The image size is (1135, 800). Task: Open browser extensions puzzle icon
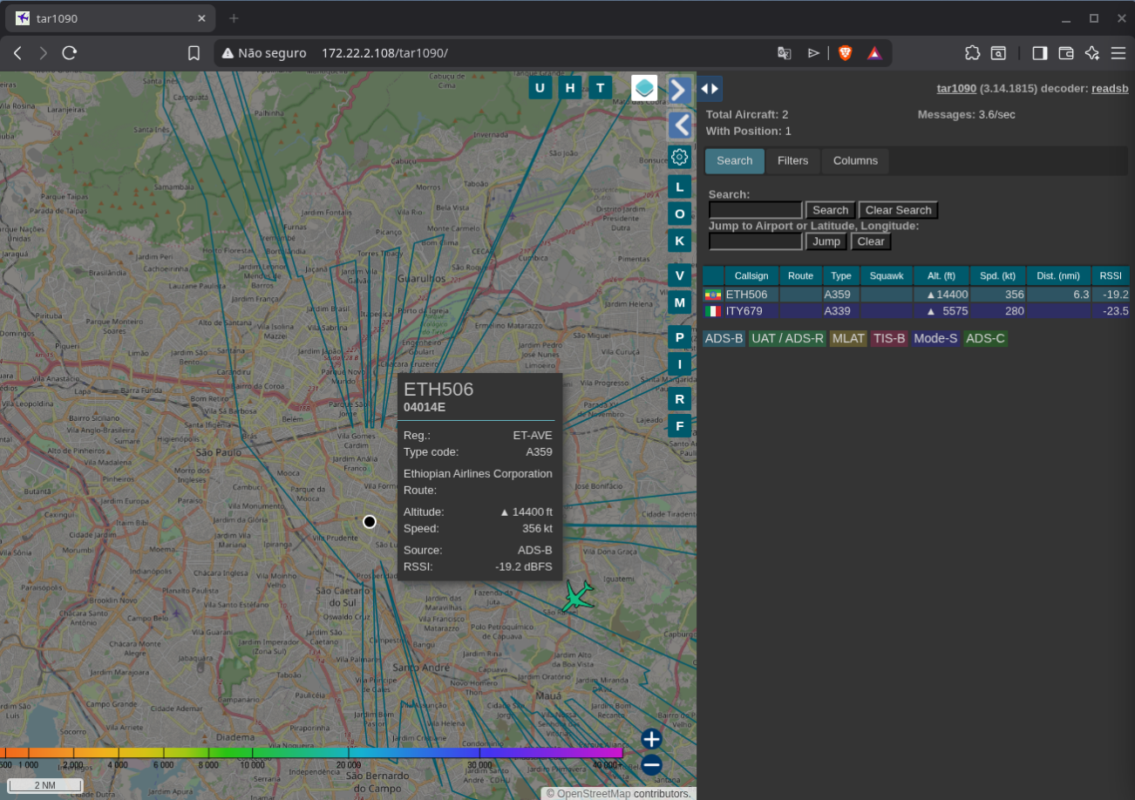[973, 53]
